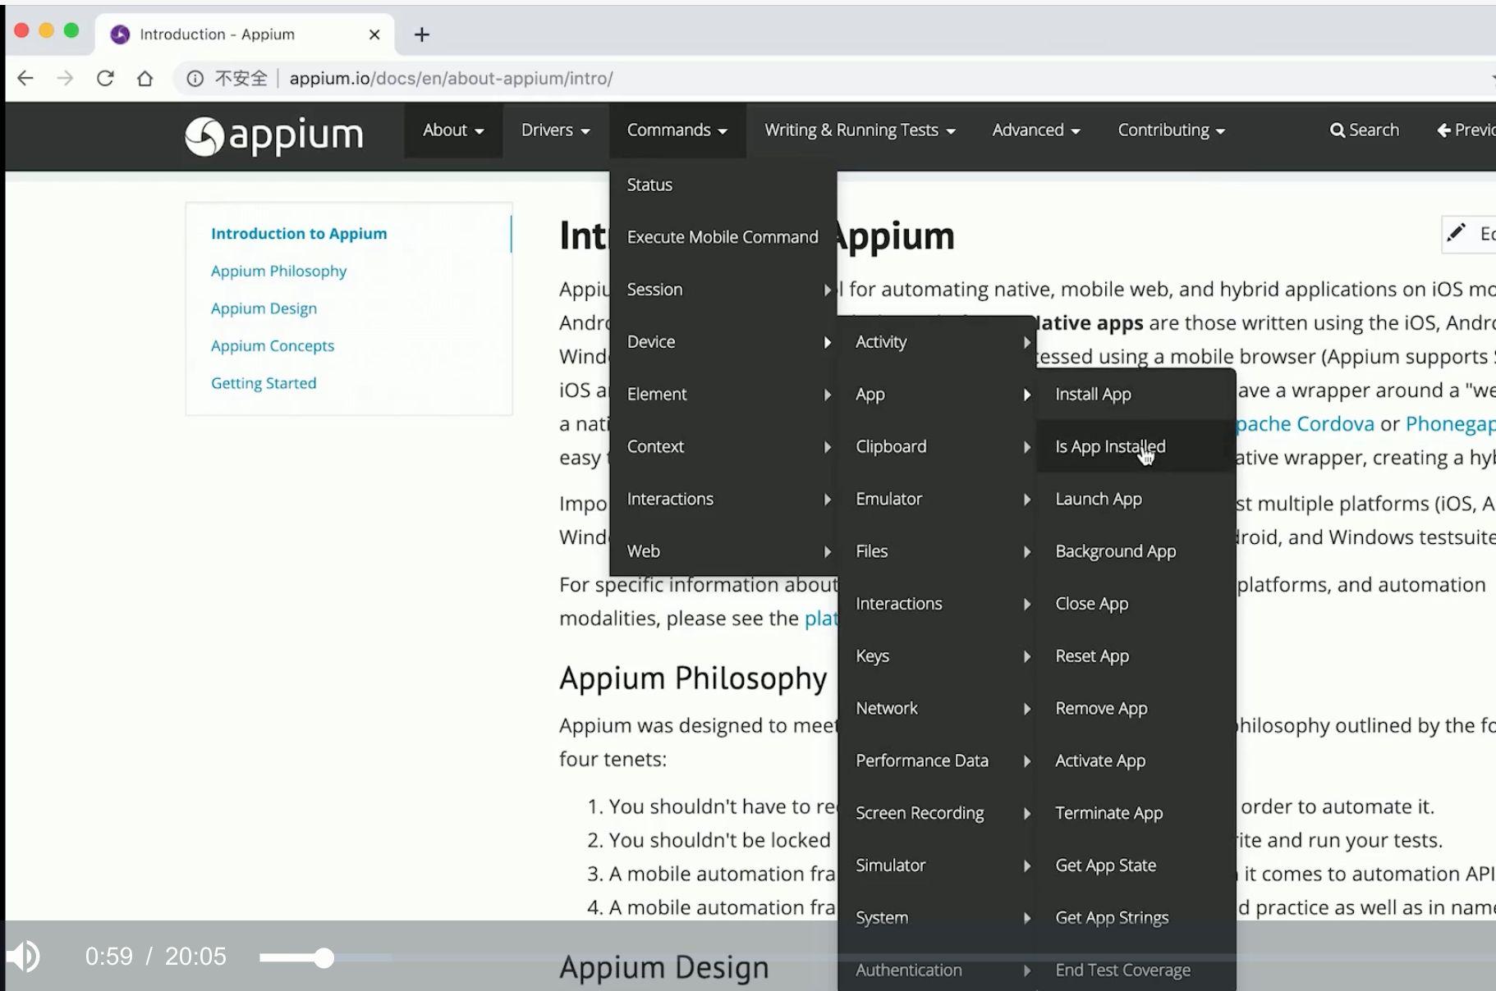Open Getting Started sidebar link
Viewport: 1496px width, 991px height.
(x=264, y=383)
